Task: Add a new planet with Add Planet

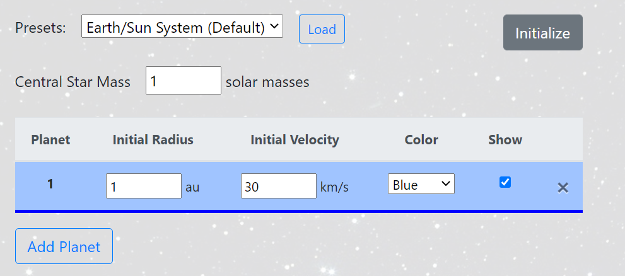Action: [64, 246]
